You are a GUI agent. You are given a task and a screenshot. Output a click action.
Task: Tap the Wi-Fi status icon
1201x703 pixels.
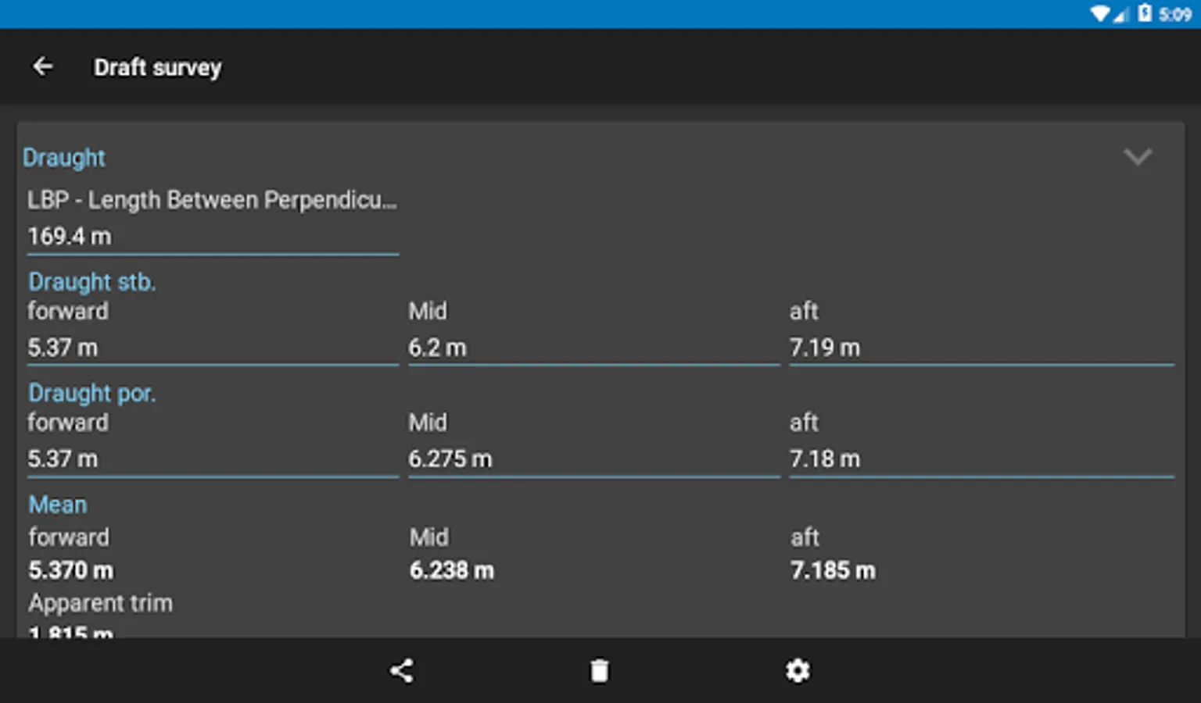(1100, 13)
